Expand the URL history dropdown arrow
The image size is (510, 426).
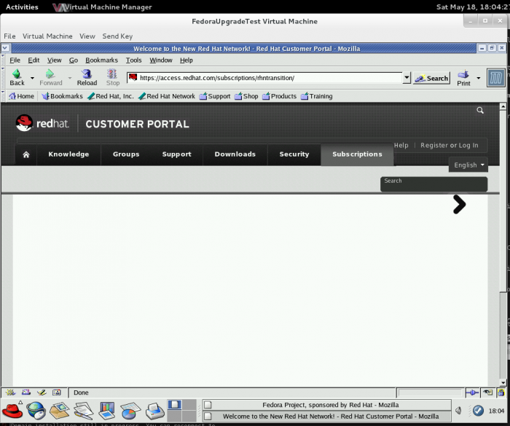(407, 78)
